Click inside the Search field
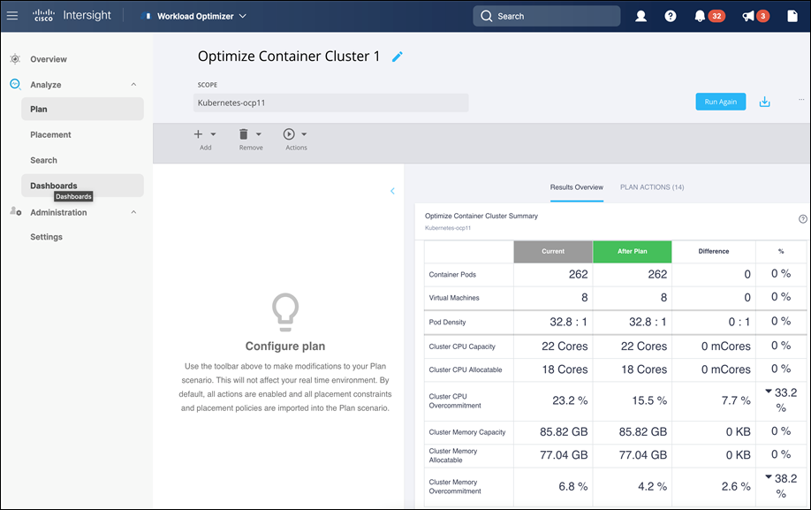Viewport: 811px width, 510px height. (x=546, y=15)
